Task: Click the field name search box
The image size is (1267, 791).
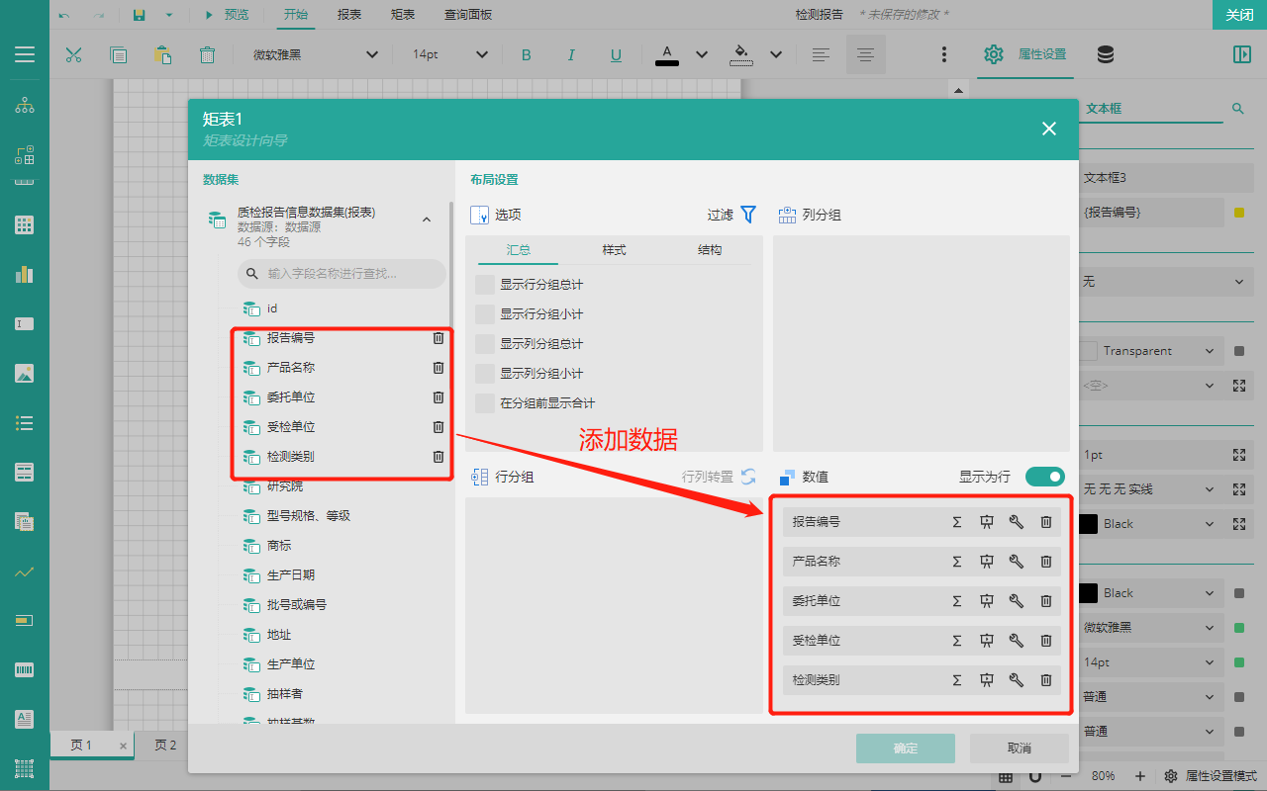Action: 341,274
